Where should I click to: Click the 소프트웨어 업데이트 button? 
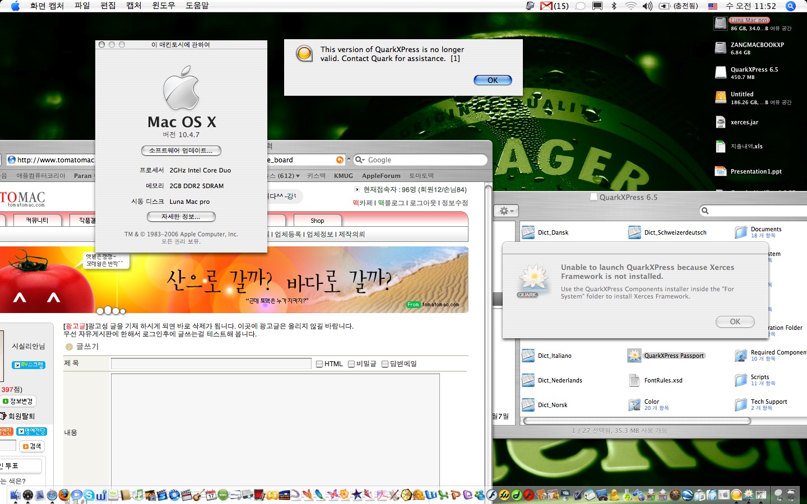181,151
